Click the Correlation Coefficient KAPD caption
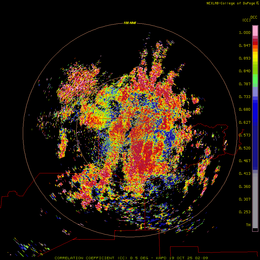The height and width of the screenshot is (260, 260). pyautogui.click(x=131, y=258)
